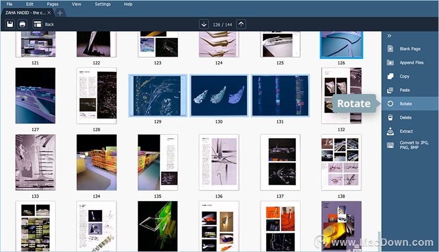
Task: Select page 134 thumbnail
Action: 97,163
